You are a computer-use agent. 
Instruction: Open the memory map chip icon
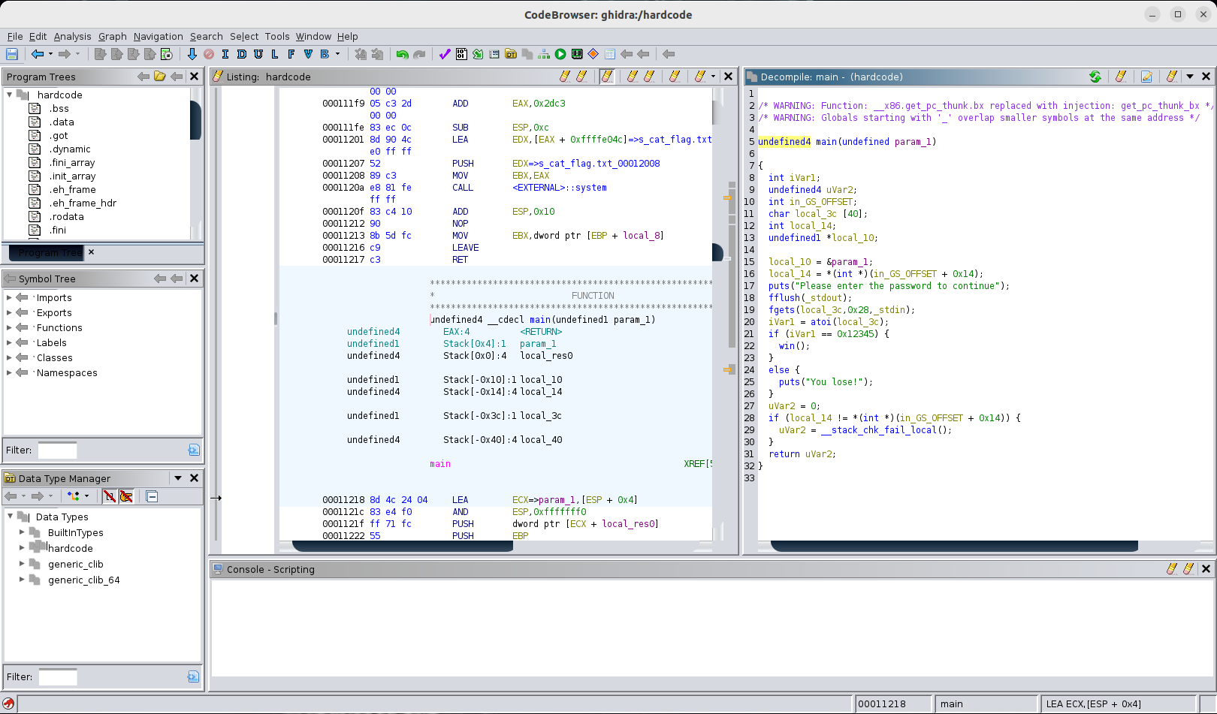coord(577,54)
